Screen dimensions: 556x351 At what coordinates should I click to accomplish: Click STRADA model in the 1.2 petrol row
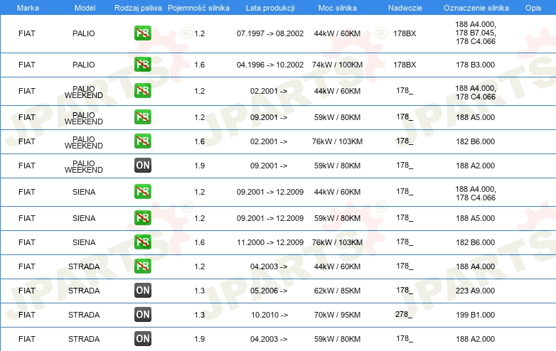[x=84, y=266]
